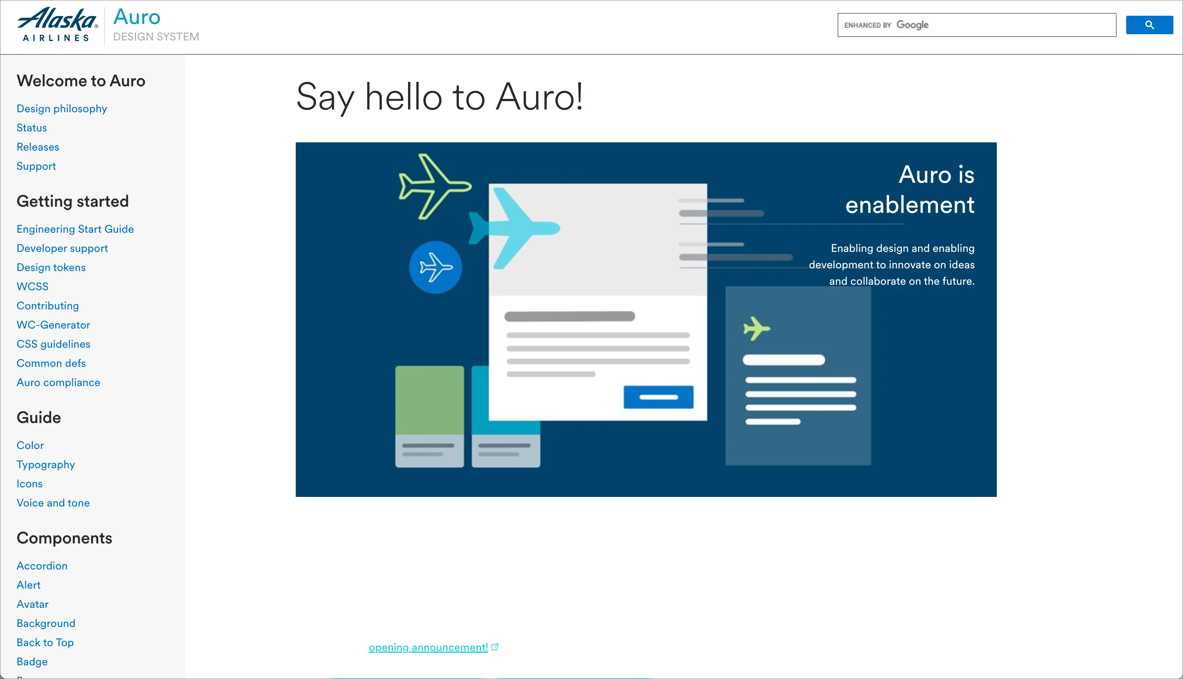This screenshot has height=679, width=1183.
Task: Open the Engineering Start Guide
Action: coord(75,229)
